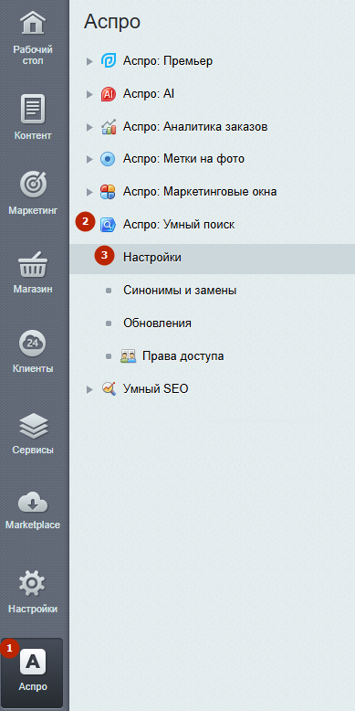Open Аспро: Премьер menu item

168,60
